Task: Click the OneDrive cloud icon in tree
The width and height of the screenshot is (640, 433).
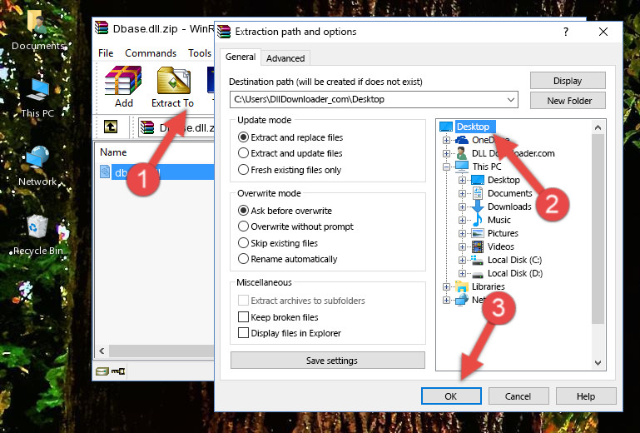Action: [x=462, y=140]
